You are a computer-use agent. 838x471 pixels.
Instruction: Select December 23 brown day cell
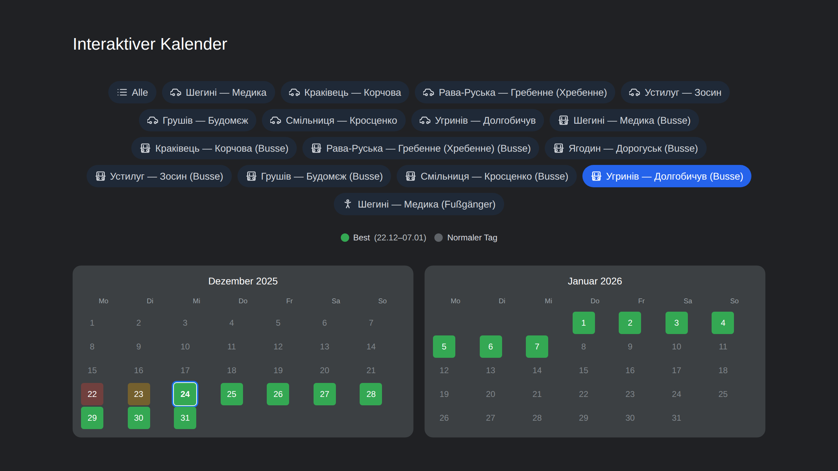click(x=139, y=394)
